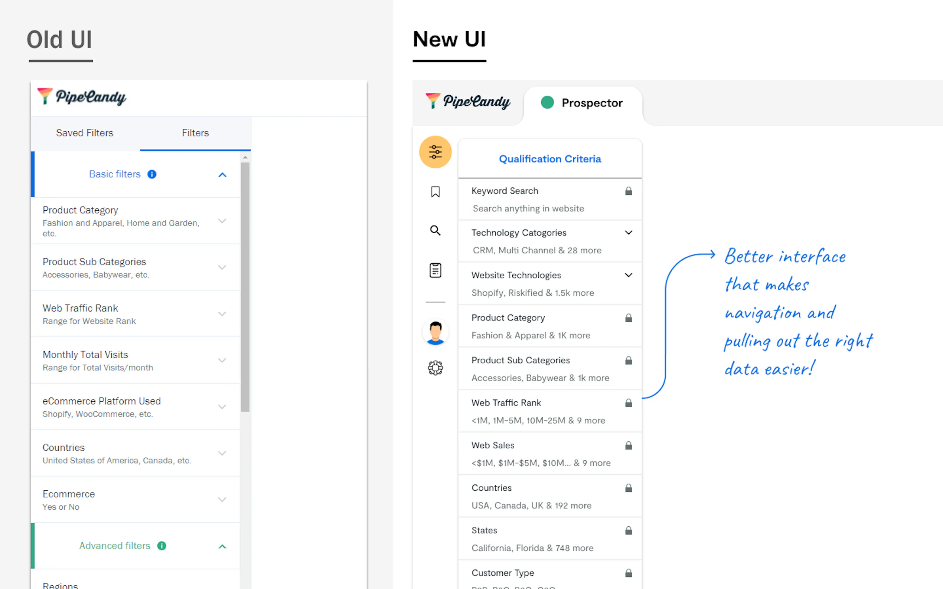
Task: Open the support lifebuoy icon
Action: point(435,368)
